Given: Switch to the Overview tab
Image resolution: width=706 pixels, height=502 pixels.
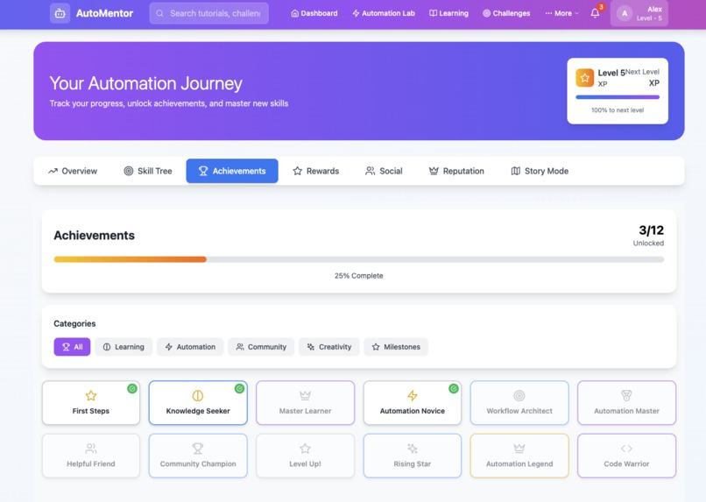Looking at the screenshot, I should [x=73, y=171].
